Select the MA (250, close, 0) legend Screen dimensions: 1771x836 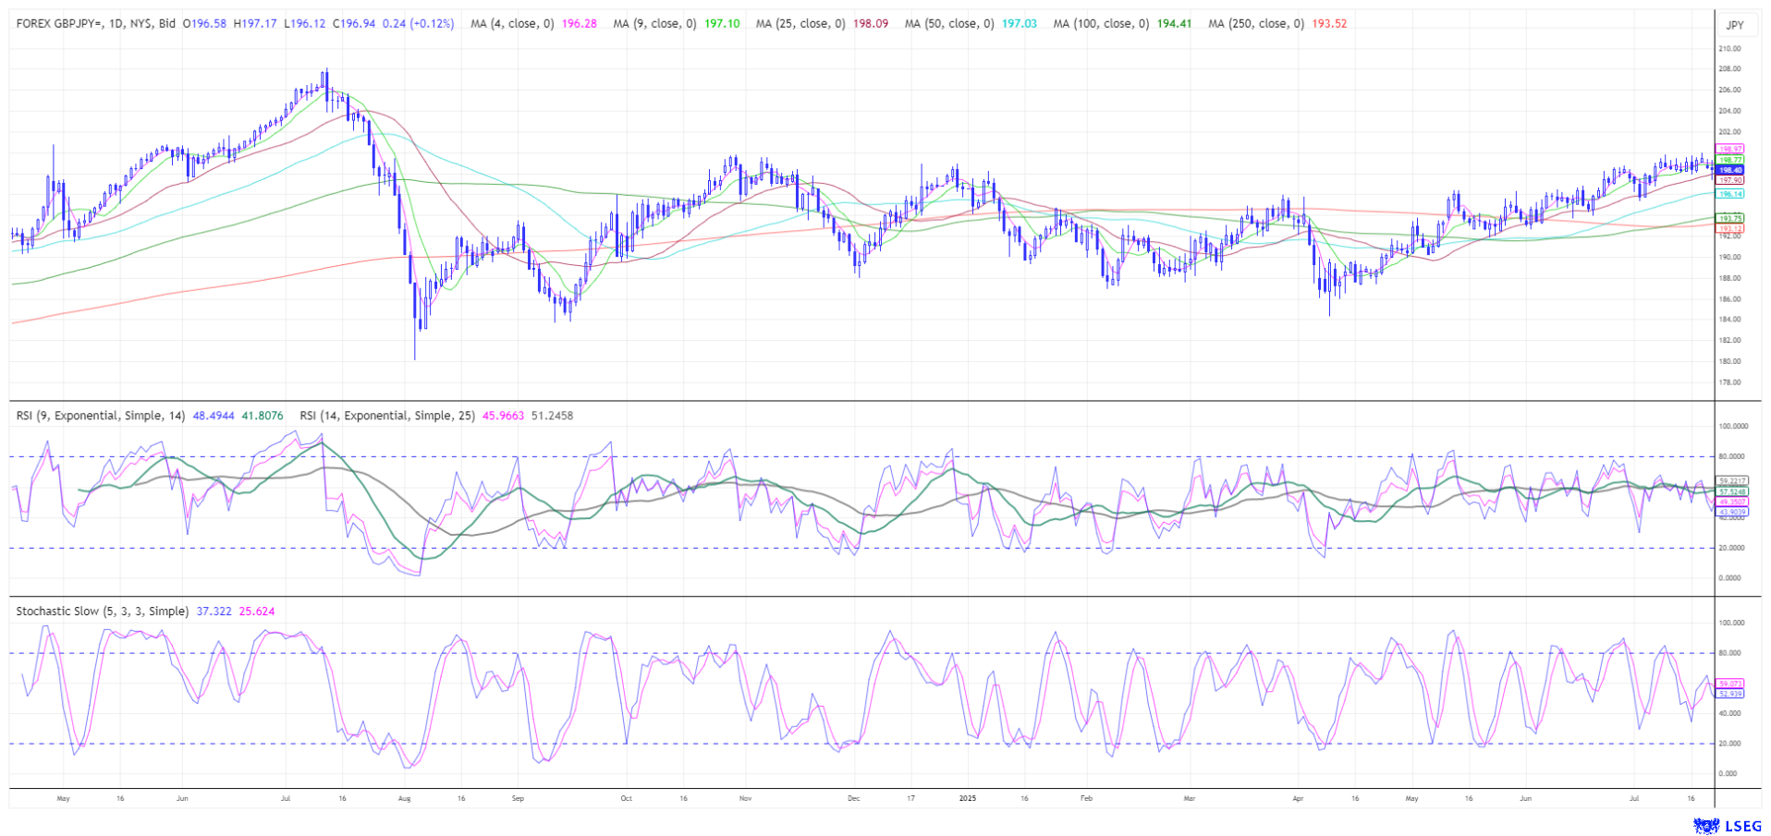coord(1255,23)
